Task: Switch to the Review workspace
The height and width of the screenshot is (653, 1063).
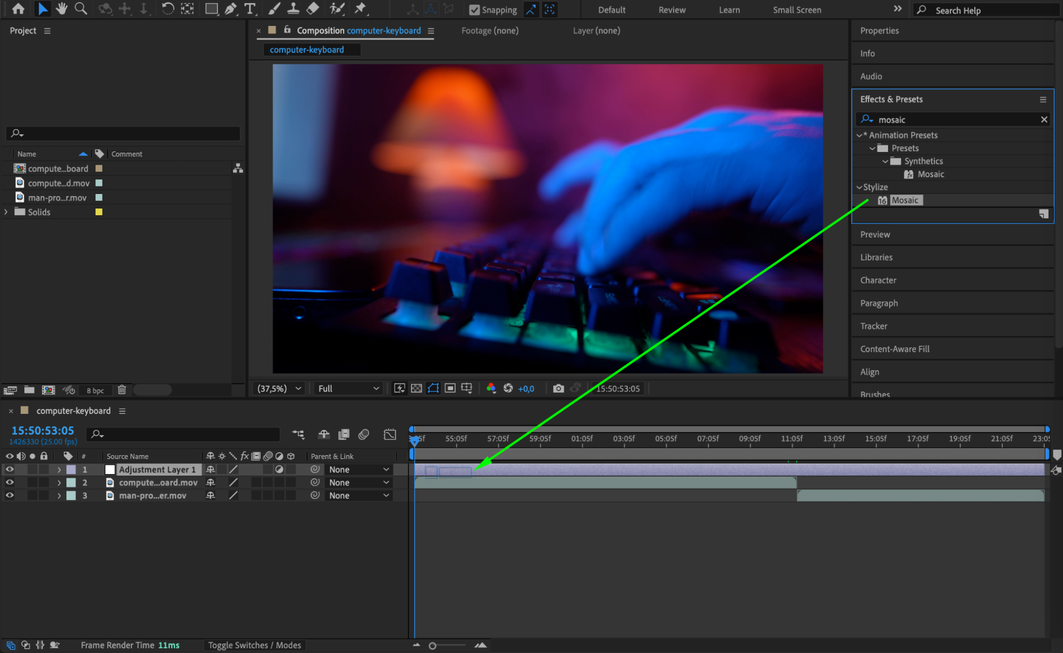Action: (x=672, y=10)
